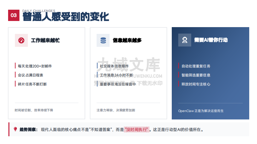Click the red 03 section badge

pyautogui.click(x=14, y=15)
